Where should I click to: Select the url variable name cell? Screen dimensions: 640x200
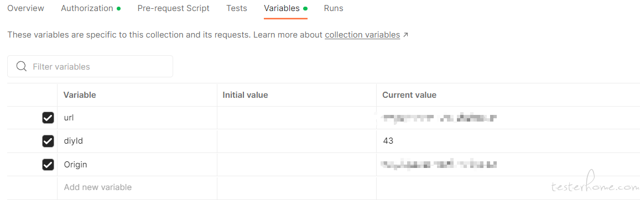137,118
